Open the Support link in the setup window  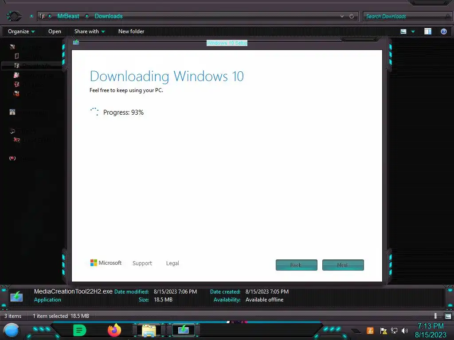tap(142, 263)
